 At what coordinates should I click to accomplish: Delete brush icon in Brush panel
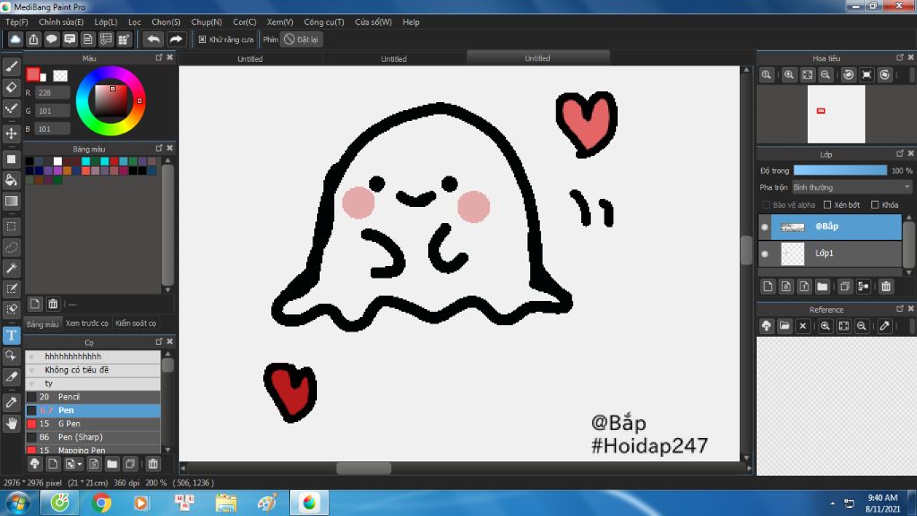(x=152, y=464)
